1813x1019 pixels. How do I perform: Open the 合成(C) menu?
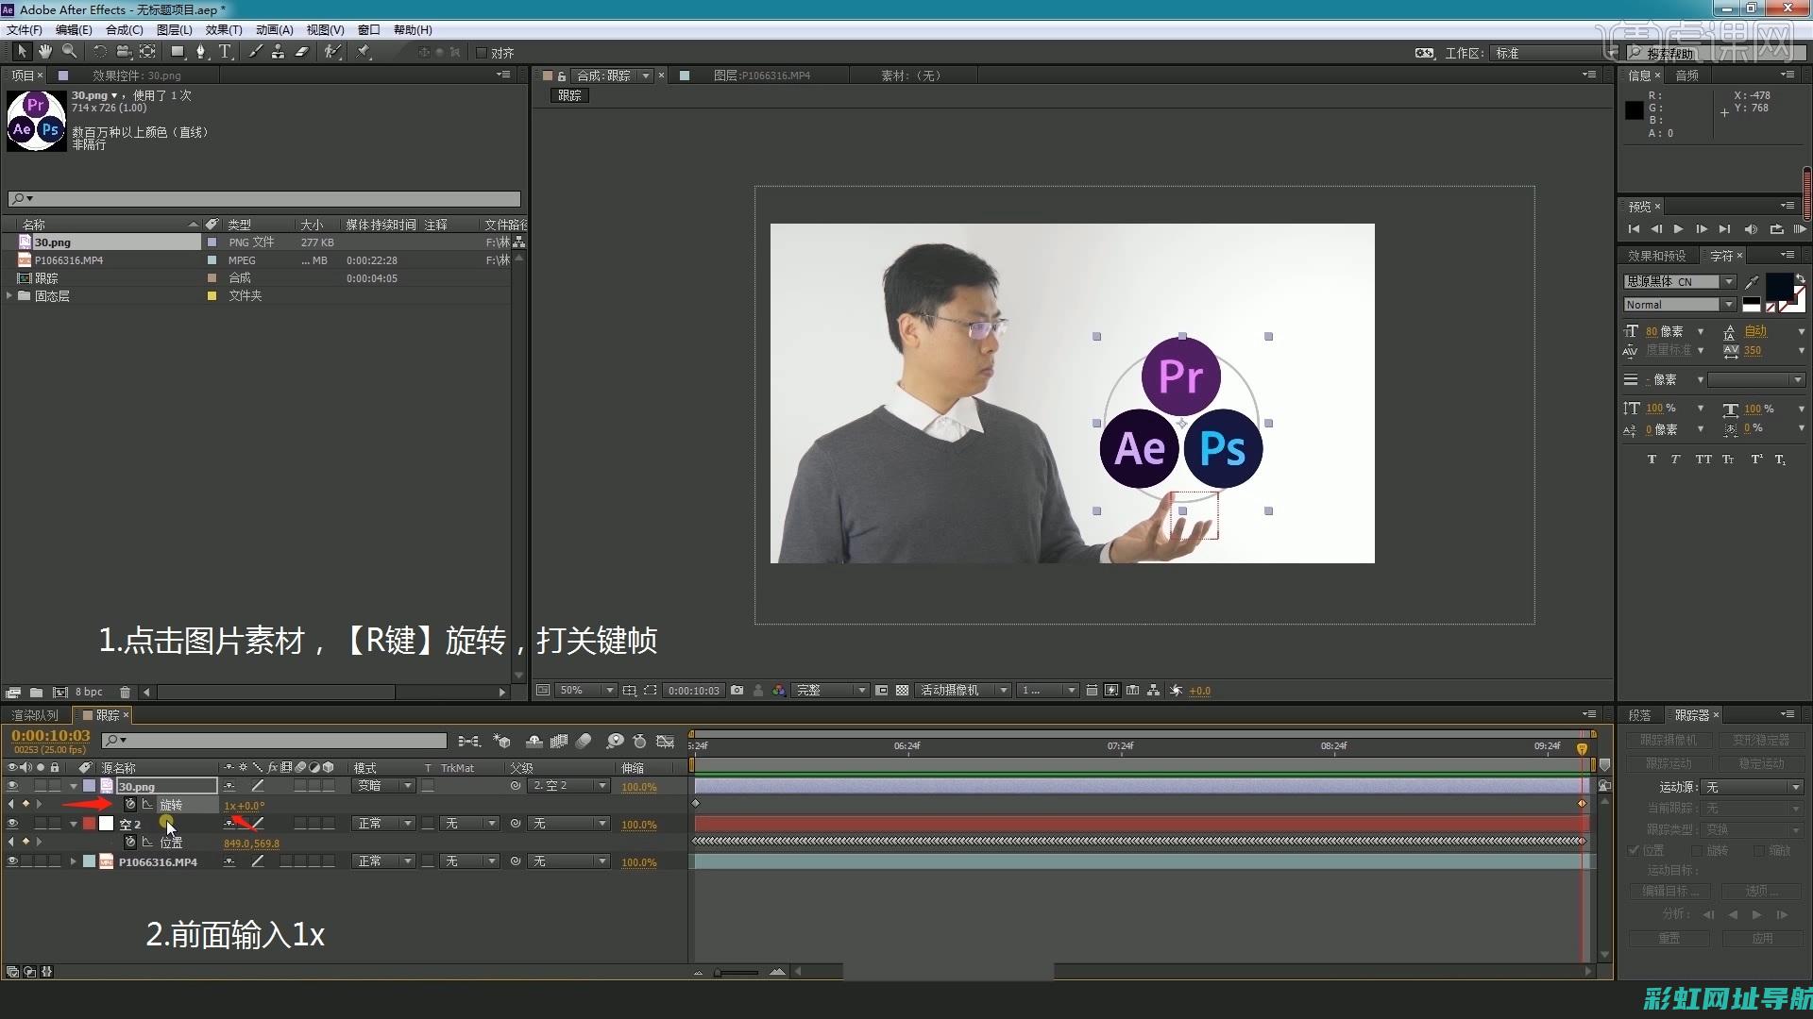(124, 30)
